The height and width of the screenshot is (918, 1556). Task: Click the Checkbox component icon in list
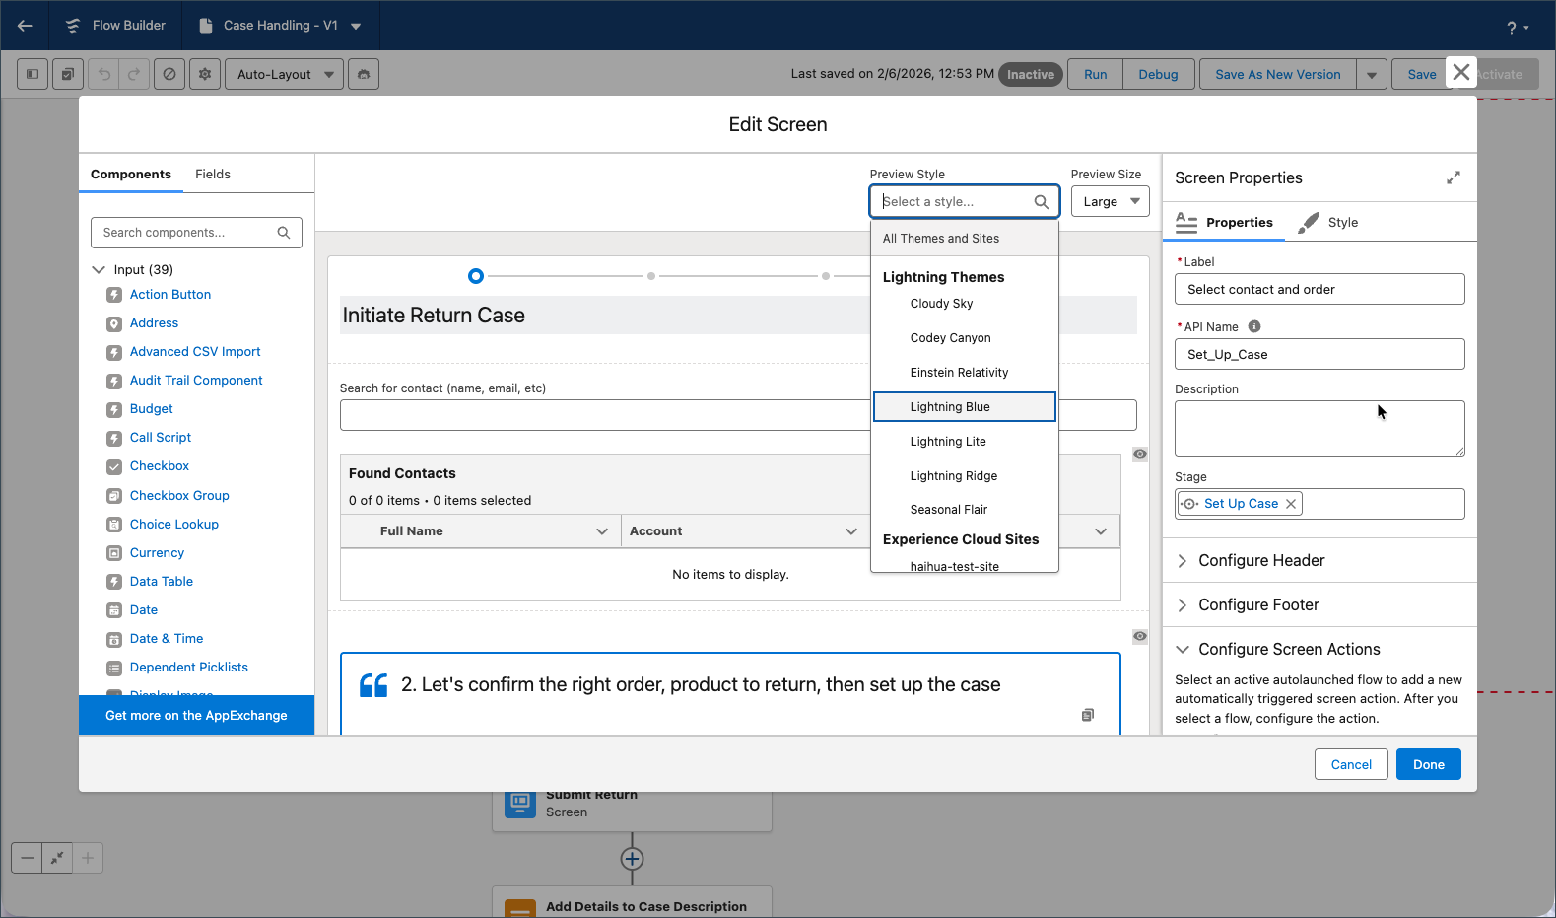point(114,466)
